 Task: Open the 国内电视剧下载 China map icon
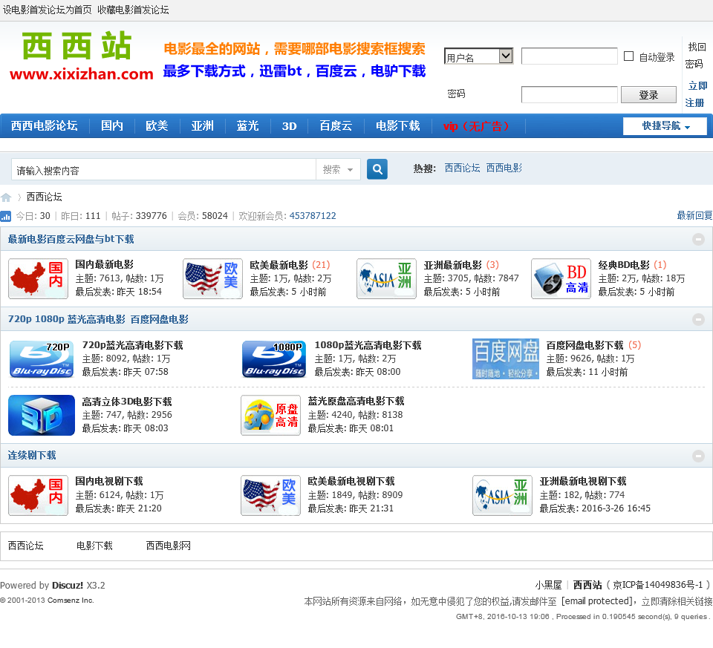[38, 495]
